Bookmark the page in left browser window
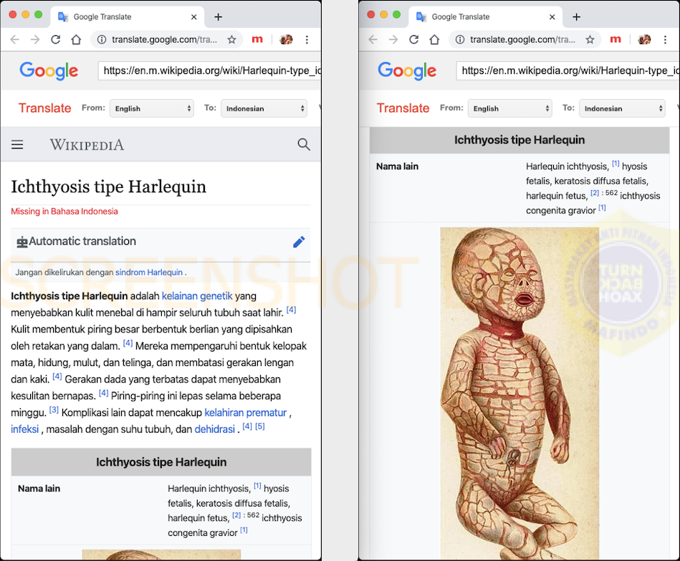Screen dimensions: 680x561 tap(232, 39)
